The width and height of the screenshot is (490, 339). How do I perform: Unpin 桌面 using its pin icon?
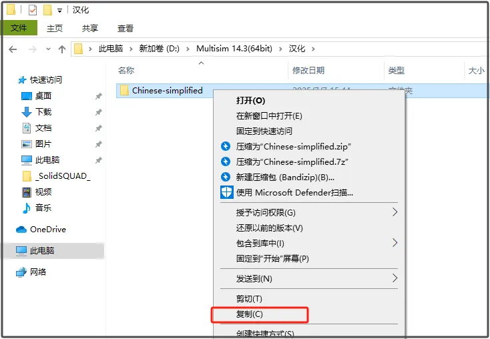click(99, 96)
